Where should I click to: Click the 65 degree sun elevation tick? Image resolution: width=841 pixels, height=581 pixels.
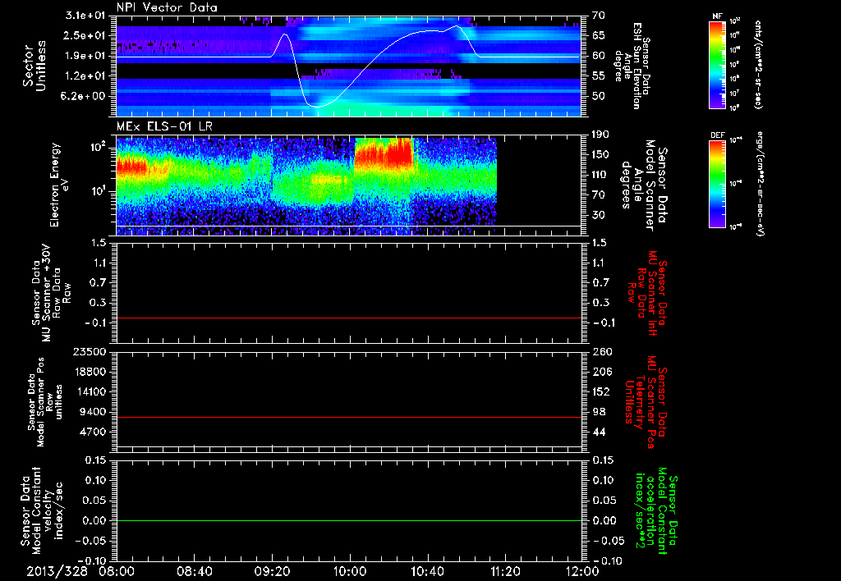599,35
